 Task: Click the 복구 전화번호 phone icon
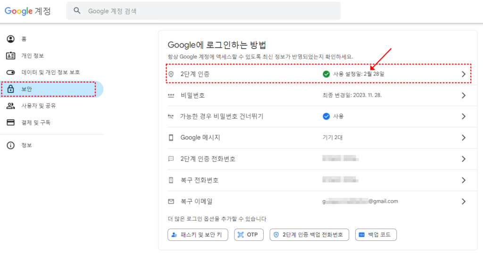tap(171, 180)
